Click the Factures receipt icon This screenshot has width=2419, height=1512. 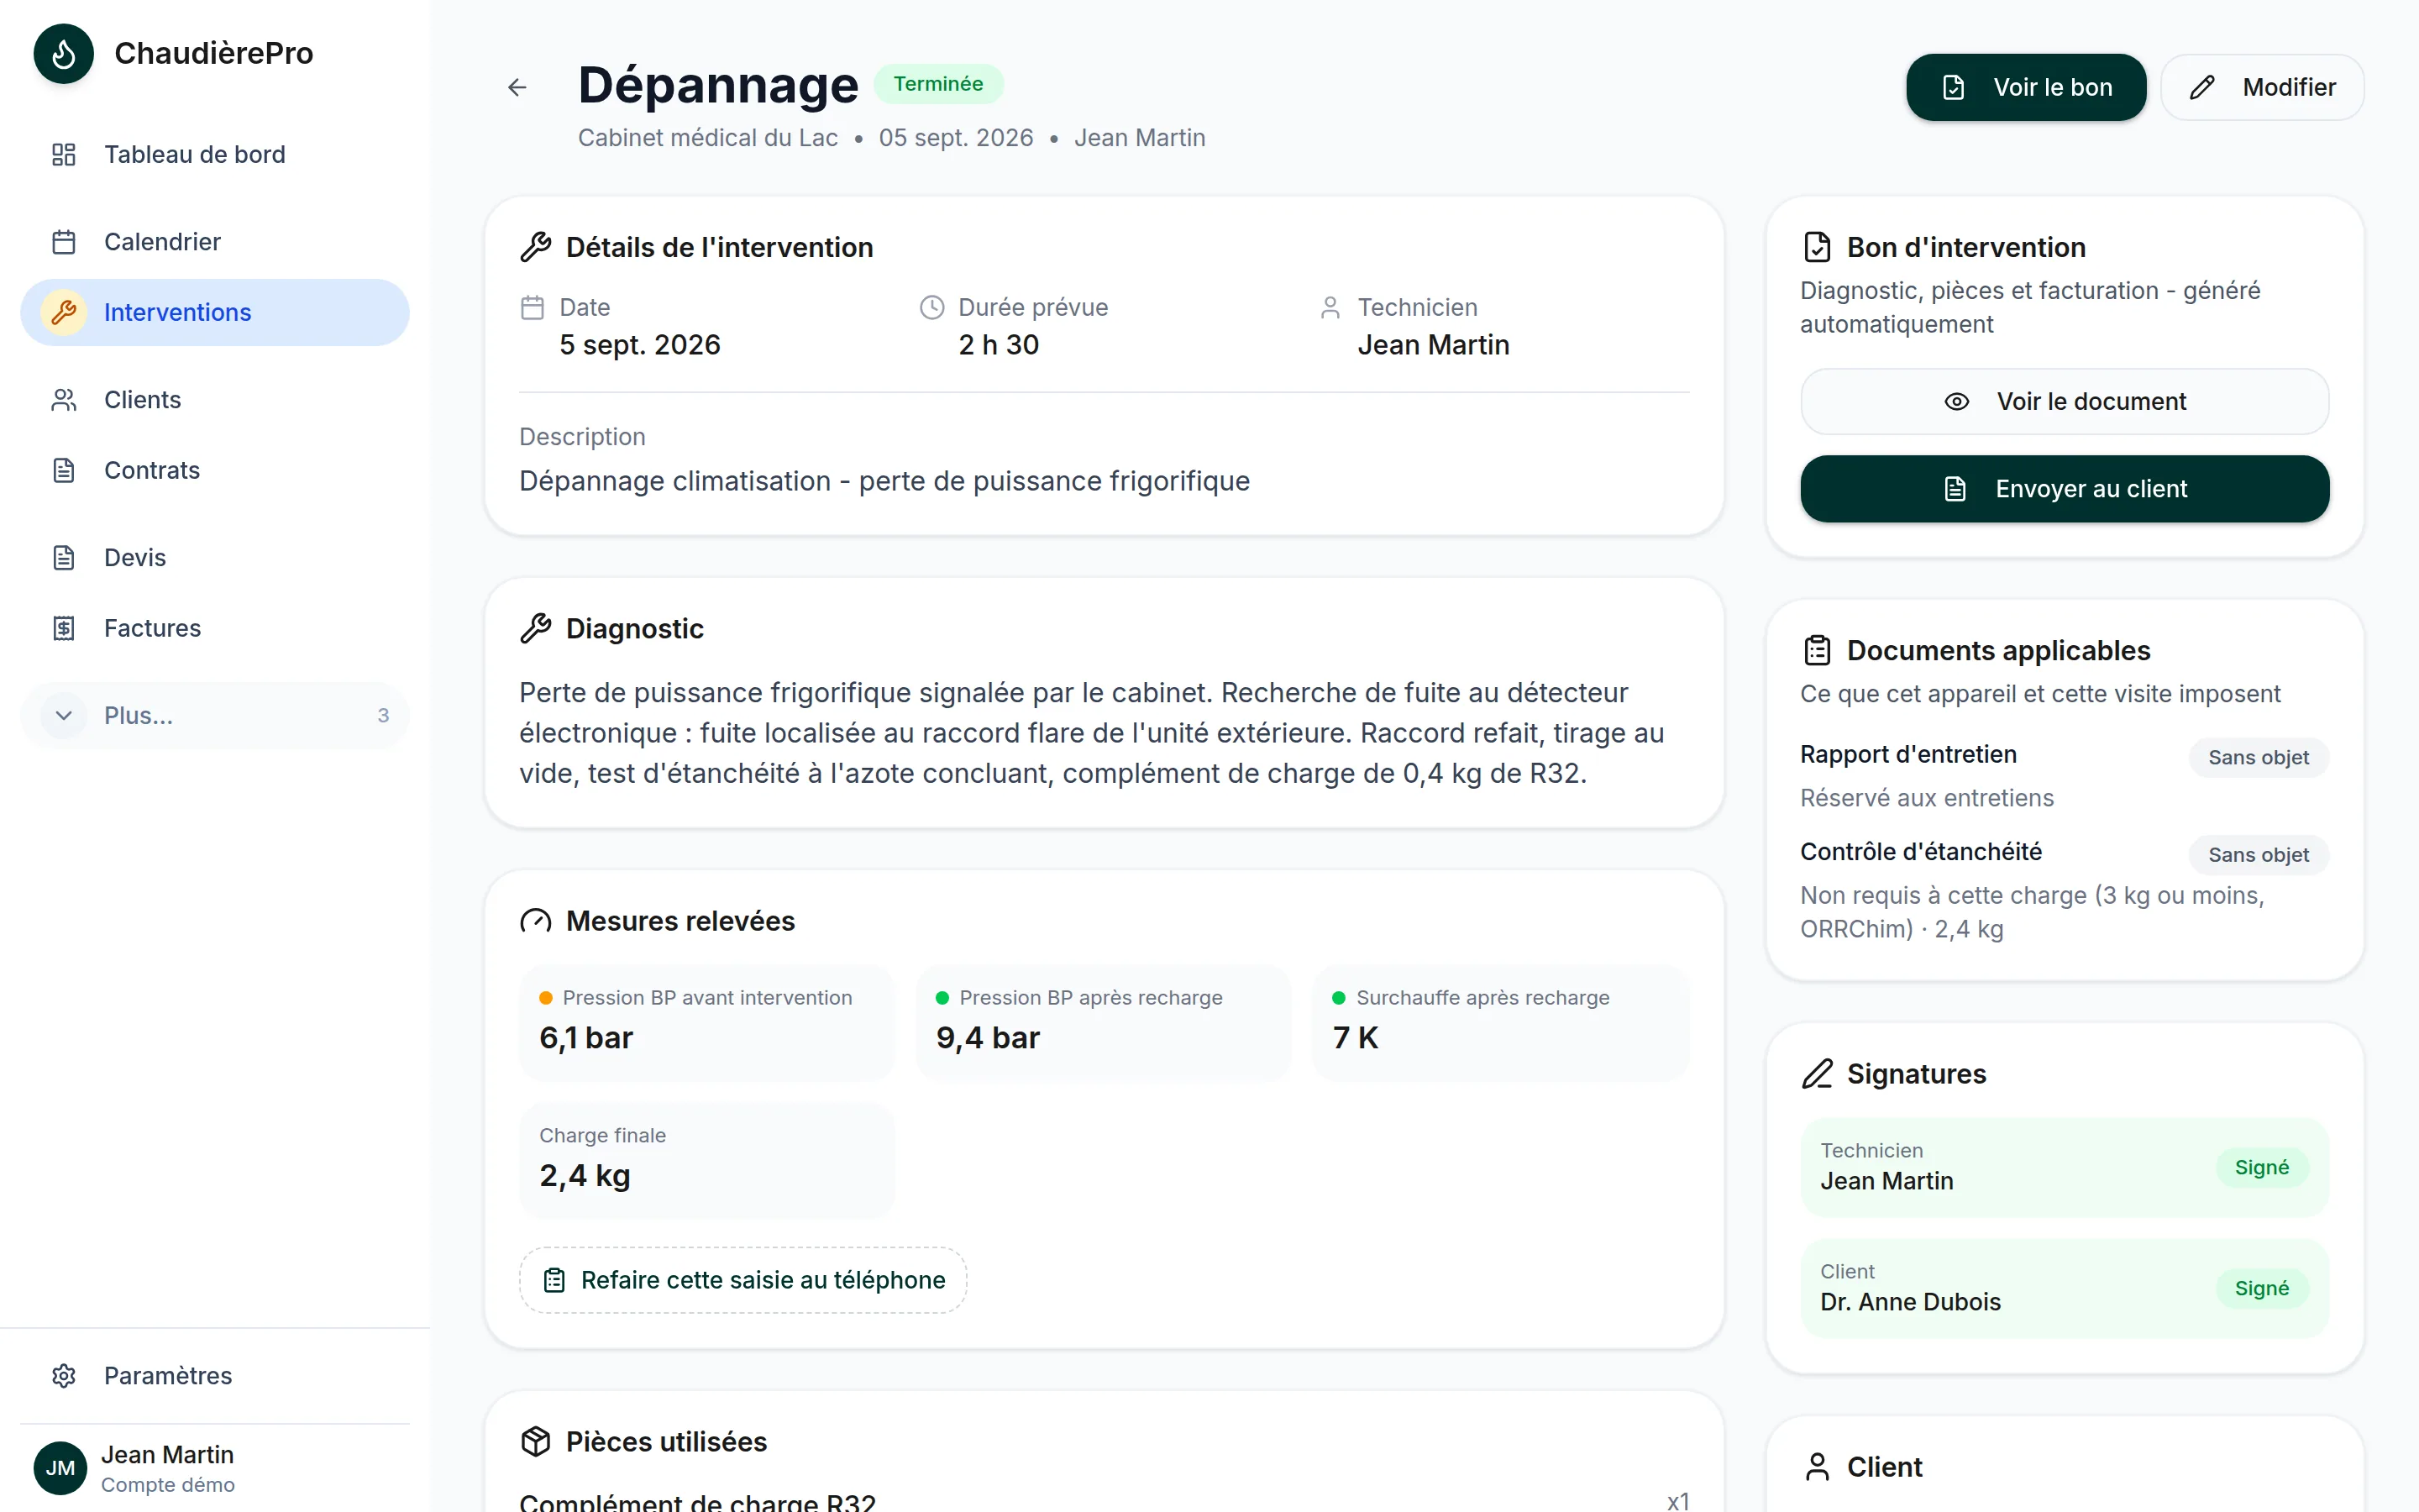coord(64,628)
